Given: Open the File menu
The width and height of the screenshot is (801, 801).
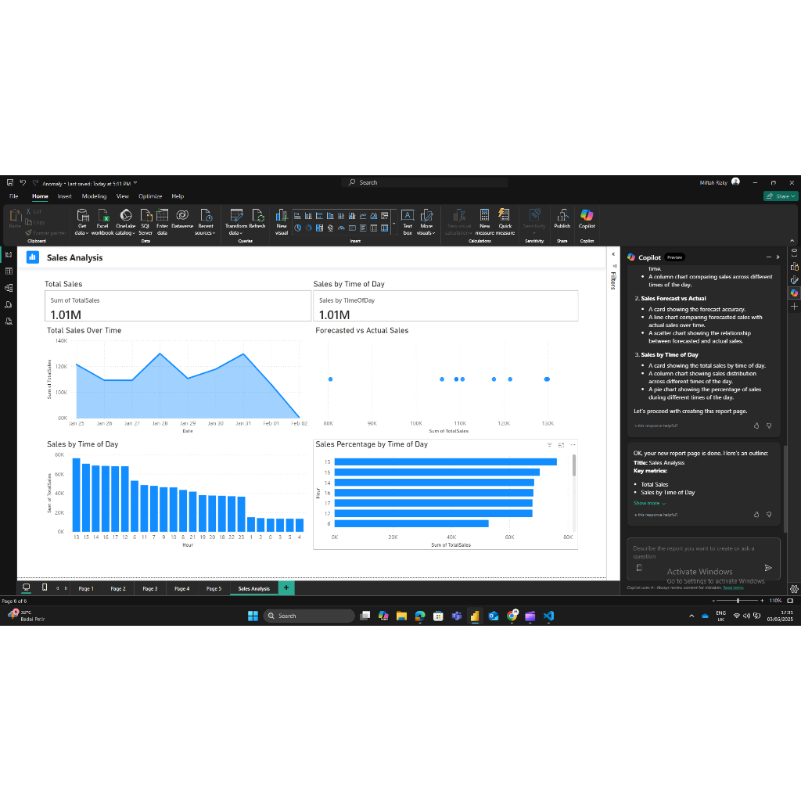Looking at the screenshot, I should pos(14,196).
